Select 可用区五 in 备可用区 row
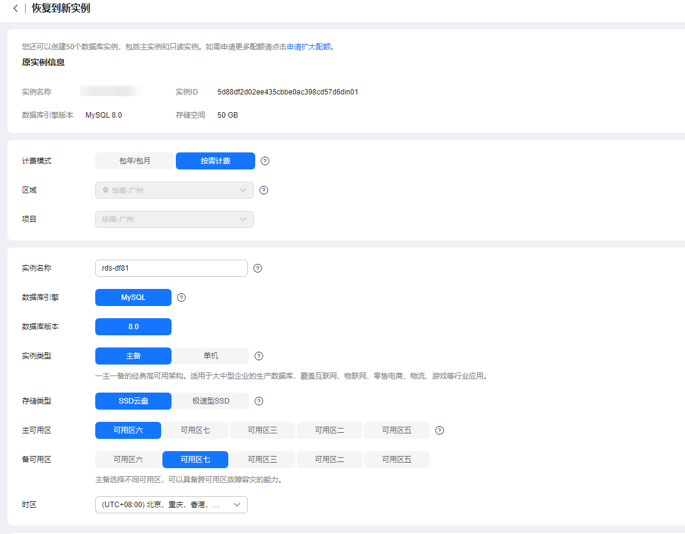Screen dimensions: 685x534 (397, 460)
